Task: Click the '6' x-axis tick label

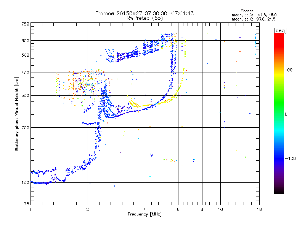Action: click(x=178, y=209)
